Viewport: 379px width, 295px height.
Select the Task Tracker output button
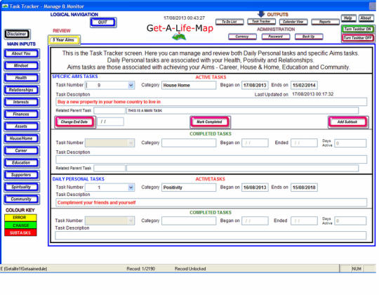[x=262, y=22]
